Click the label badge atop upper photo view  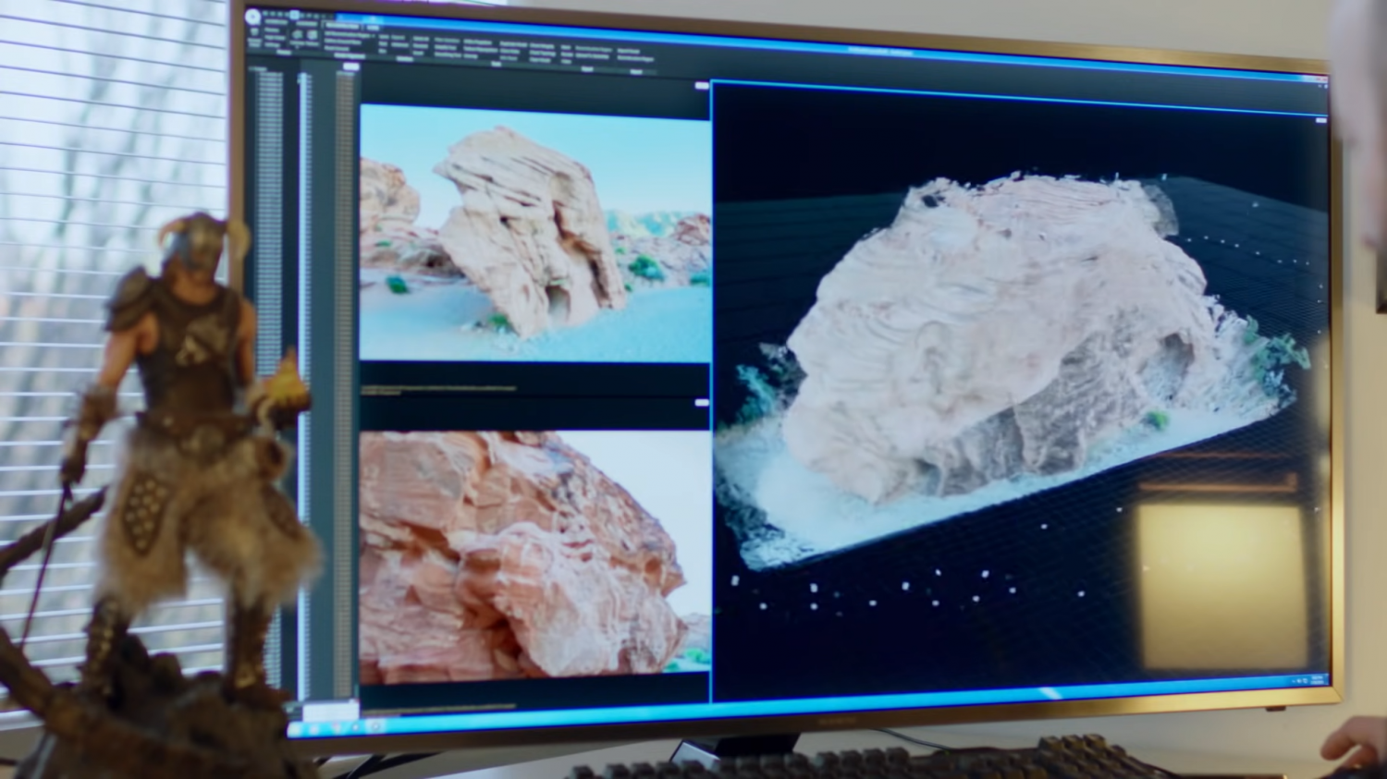701,86
